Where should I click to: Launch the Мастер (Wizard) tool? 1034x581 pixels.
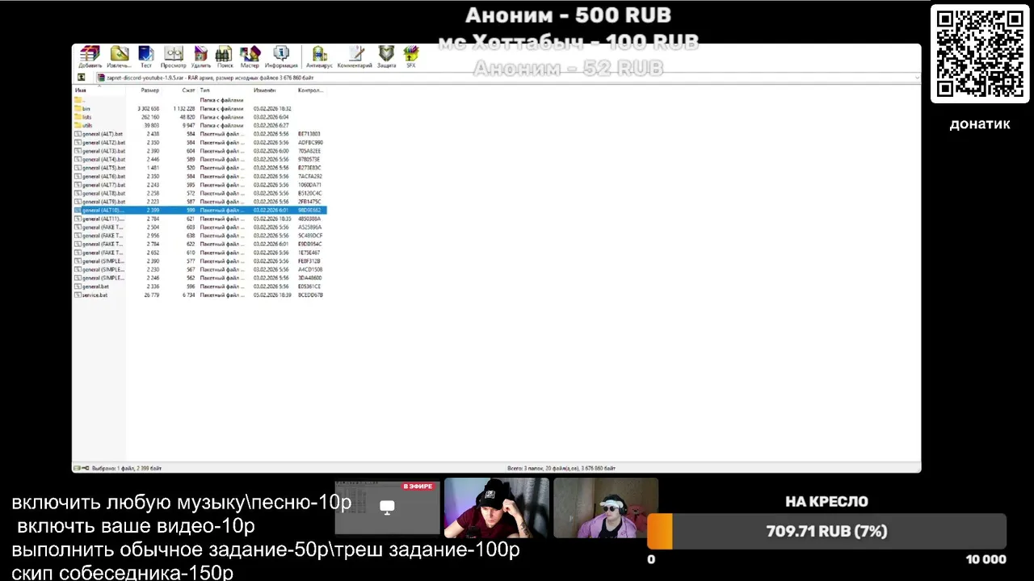[250, 55]
